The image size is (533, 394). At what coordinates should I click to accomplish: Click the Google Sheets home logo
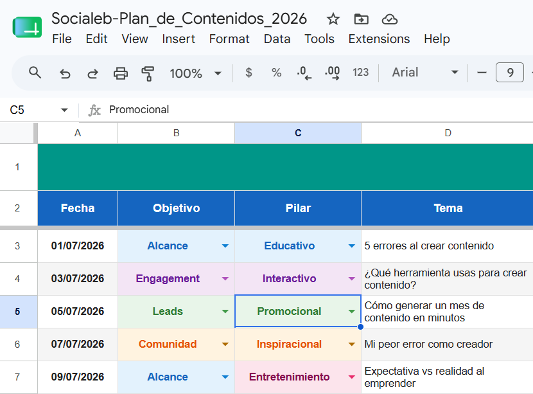coord(27,27)
